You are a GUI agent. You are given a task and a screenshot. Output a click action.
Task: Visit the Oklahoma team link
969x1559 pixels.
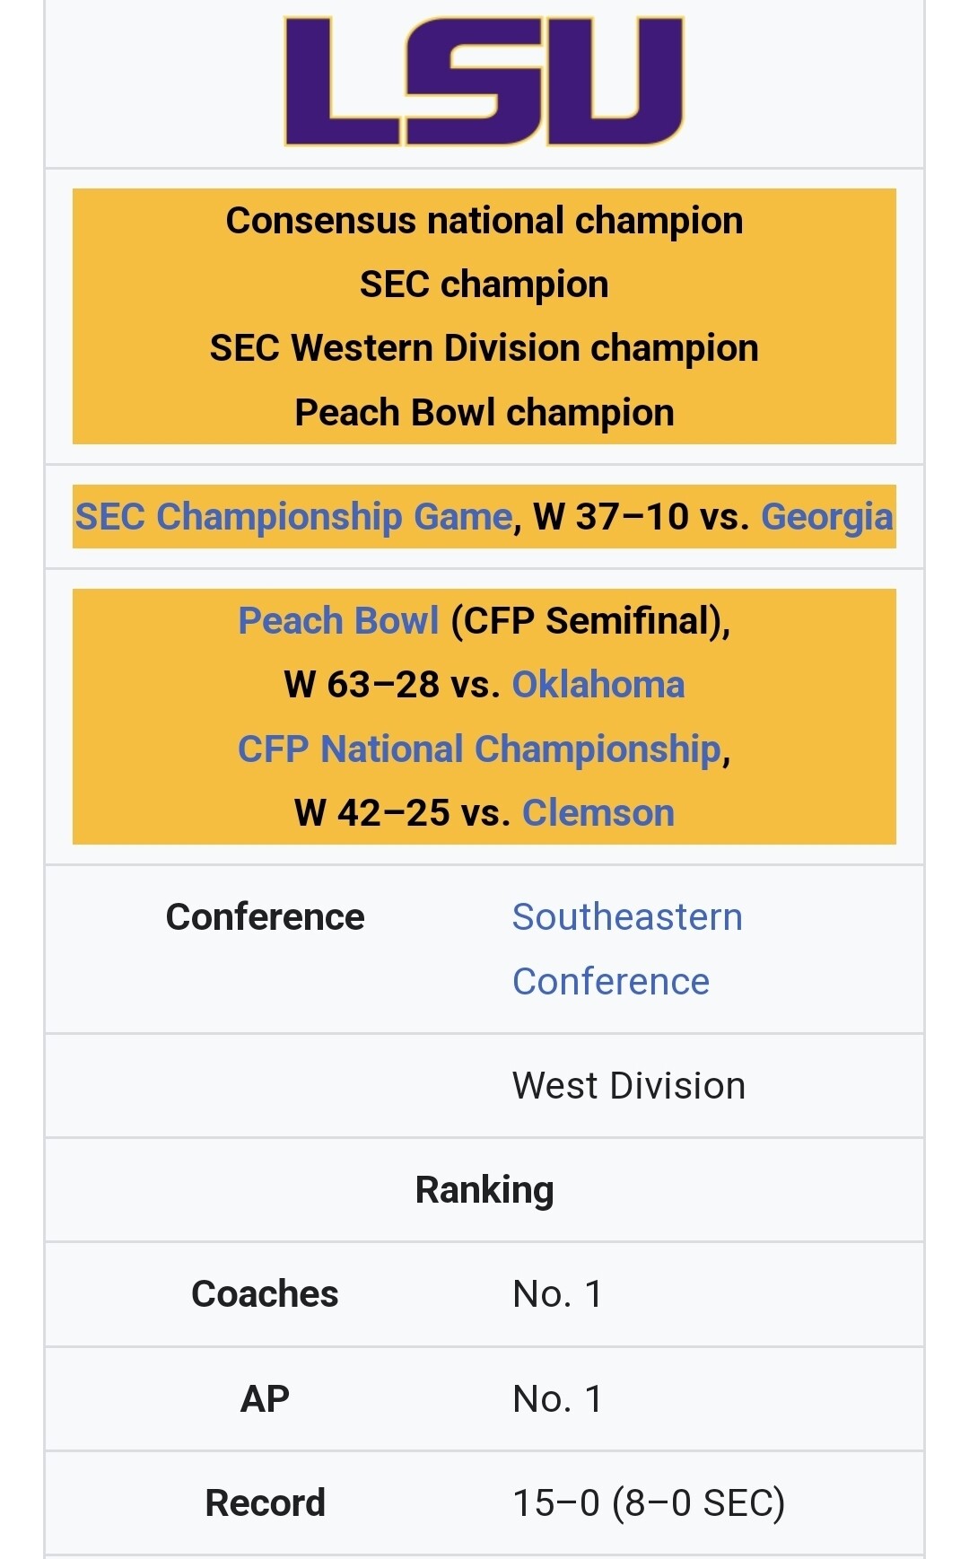598,685
